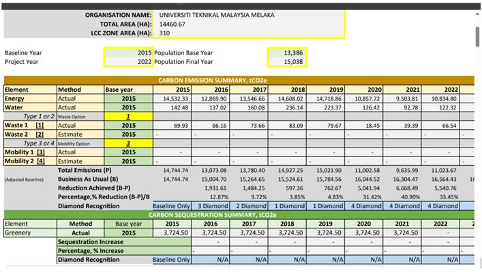Open the [3] reference link beside Mobility 1

tap(41, 152)
